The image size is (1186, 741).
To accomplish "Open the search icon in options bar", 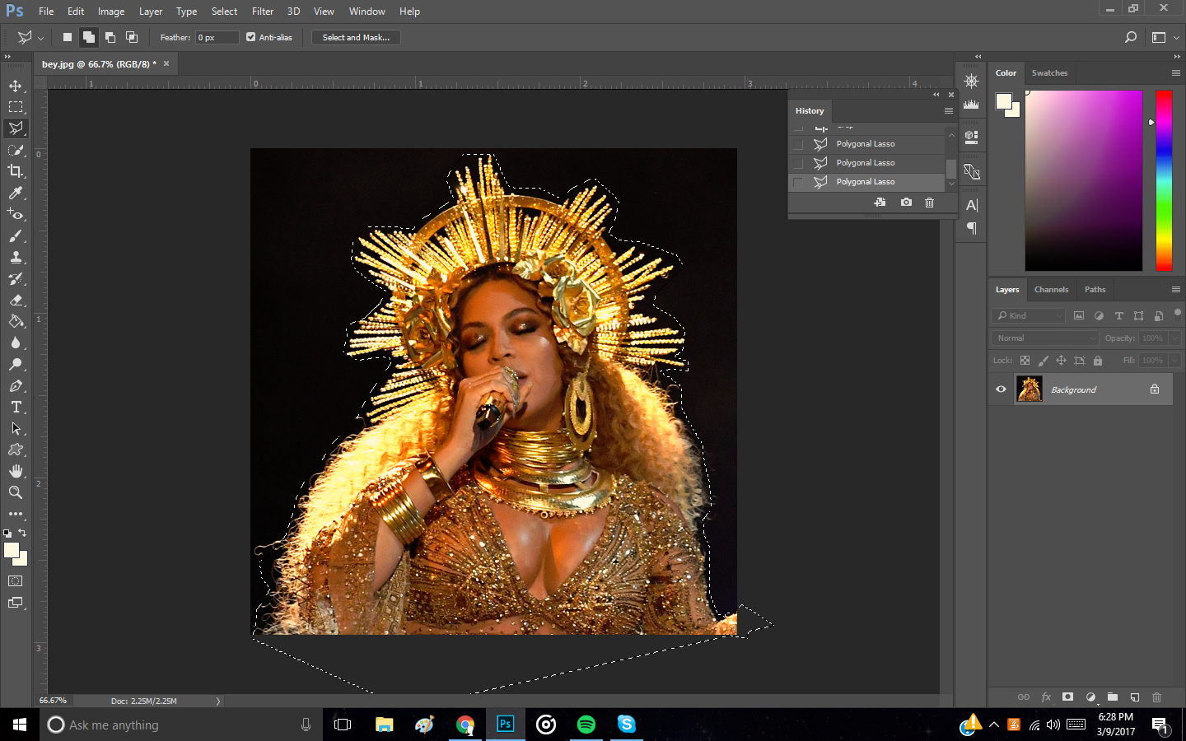I will tap(1131, 37).
